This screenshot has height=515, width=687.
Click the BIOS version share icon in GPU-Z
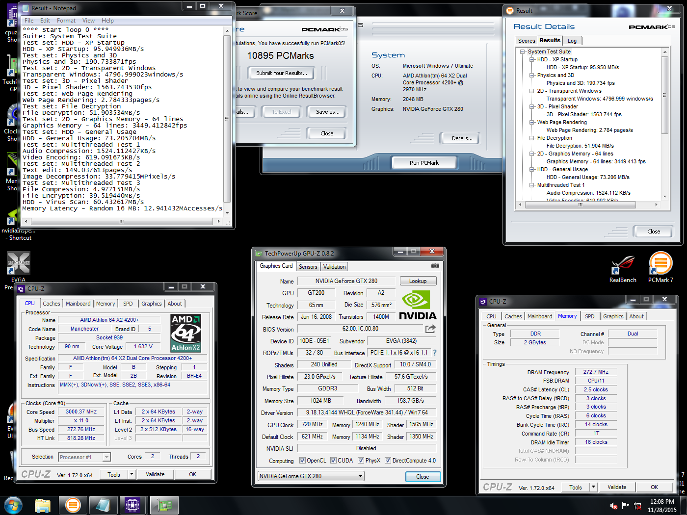tap(430, 329)
